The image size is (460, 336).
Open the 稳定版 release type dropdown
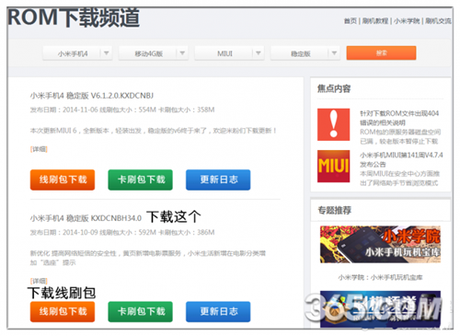coord(305,53)
